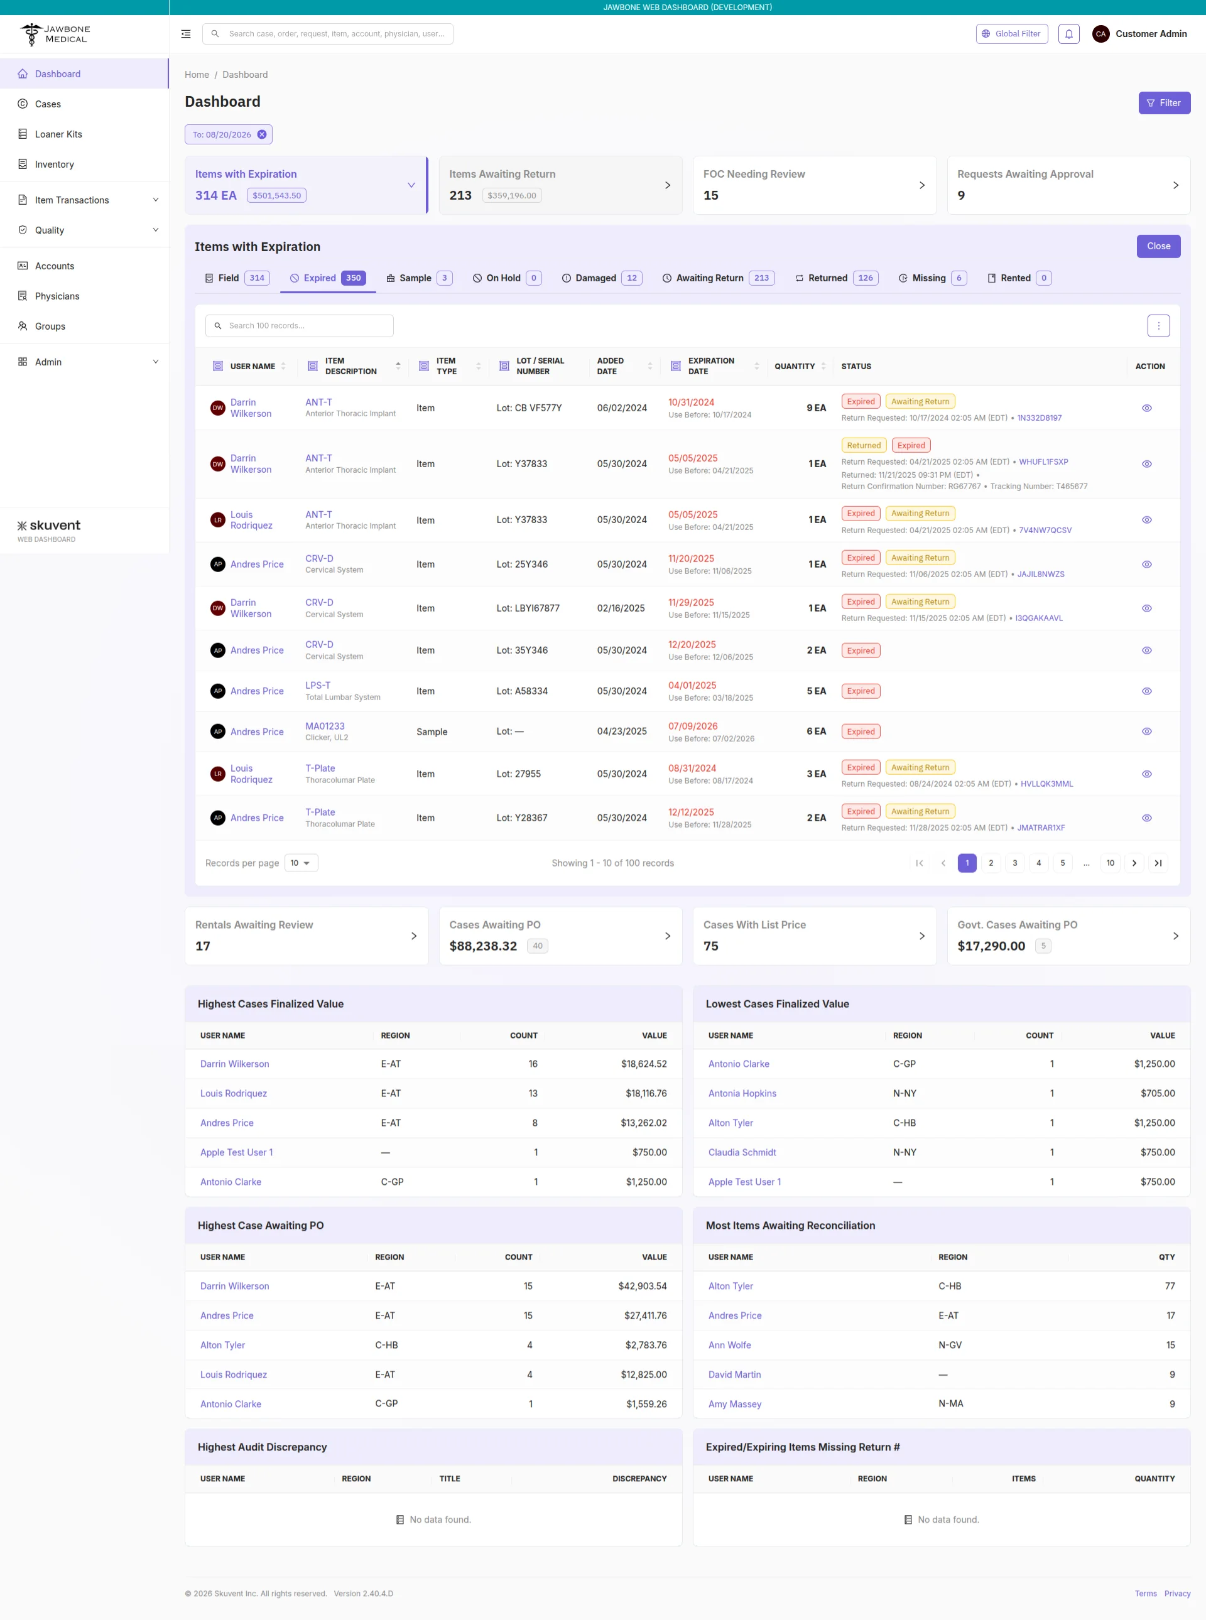The height and width of the screenshot is (1620, 1206).
Task: Open return request link 7V4NW7QCSV
Action: [x=1045, y=530]
